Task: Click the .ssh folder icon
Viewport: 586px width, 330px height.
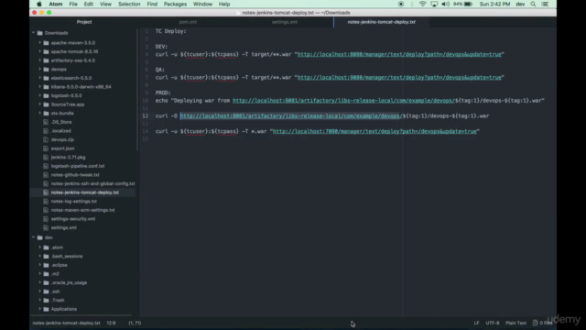Action: click(x=46, y=291)
